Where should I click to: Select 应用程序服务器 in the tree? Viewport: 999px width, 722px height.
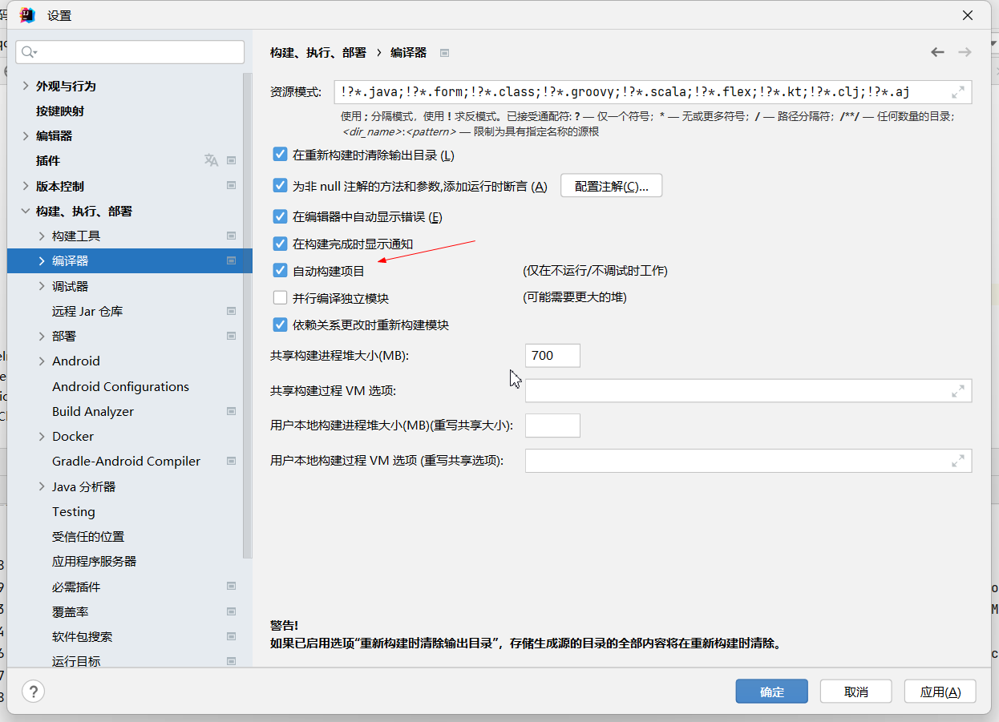pyautogui.click(x=95, y=561)
